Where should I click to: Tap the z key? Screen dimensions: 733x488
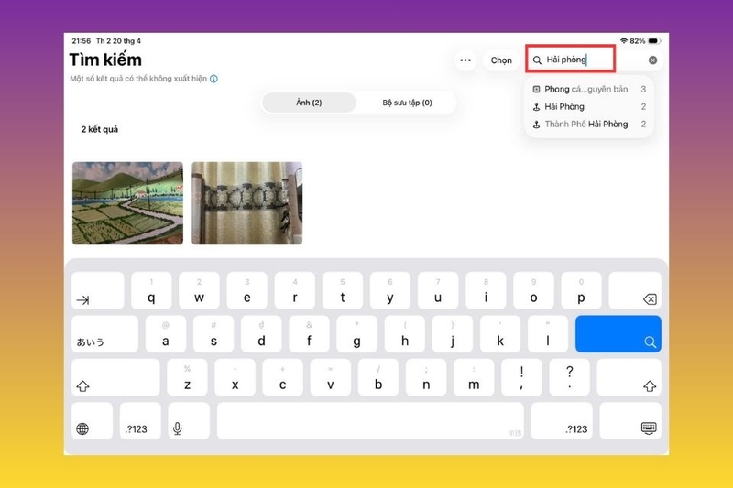pos(187,377)
